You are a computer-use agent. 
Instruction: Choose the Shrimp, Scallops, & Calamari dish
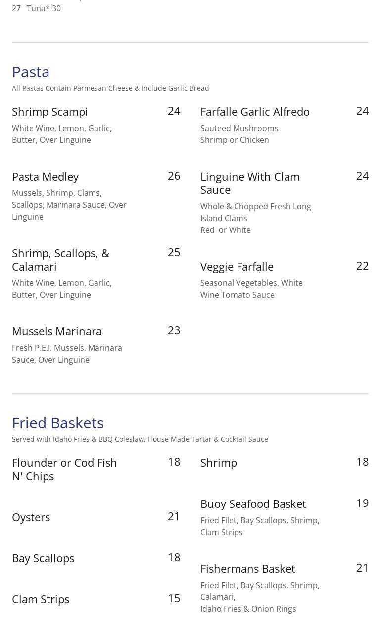coord(60,260)
